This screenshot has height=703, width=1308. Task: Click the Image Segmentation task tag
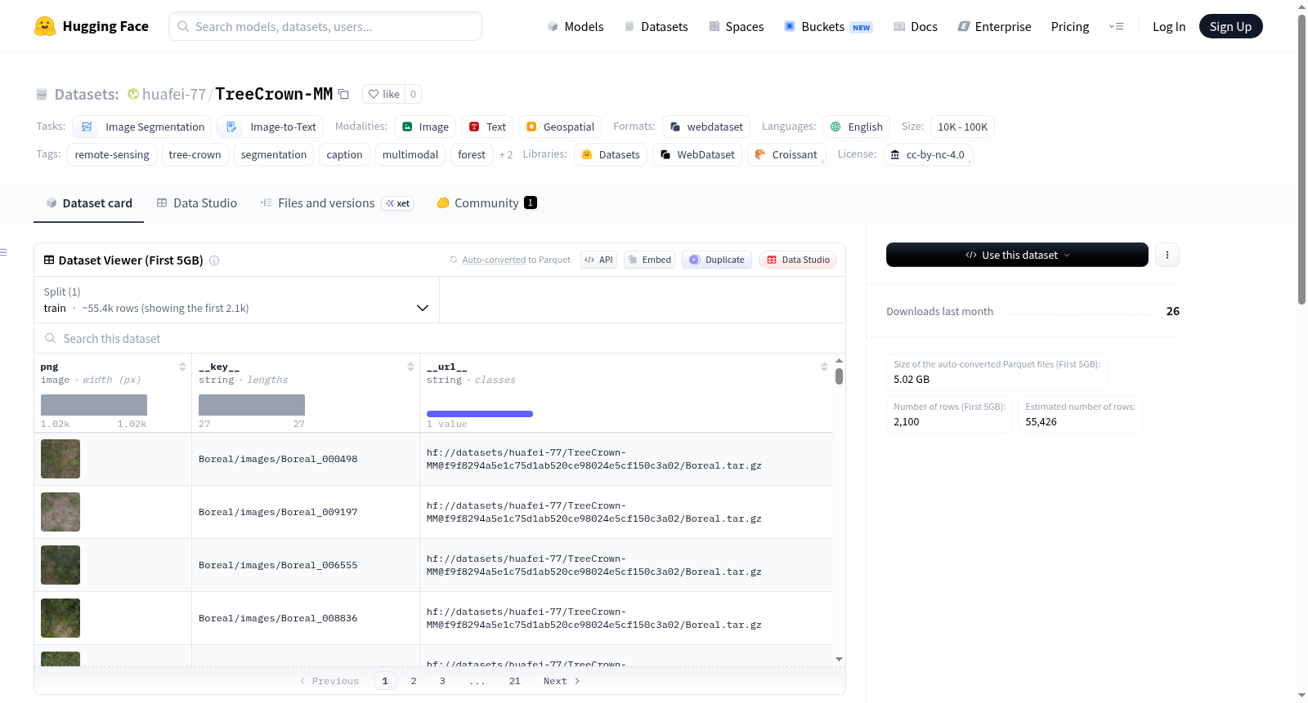(142, 127)
